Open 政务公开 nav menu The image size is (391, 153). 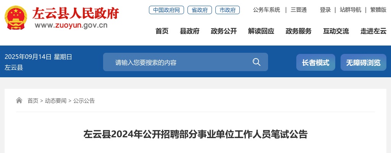pyautogui.click(x=224, y=31)
